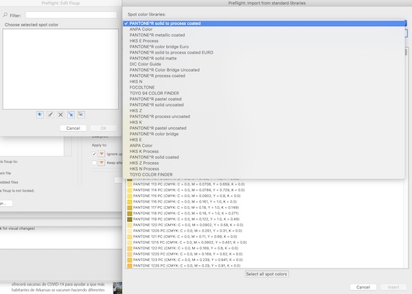Click the Insert button
412x294 pixels.
tap(393, 287)
